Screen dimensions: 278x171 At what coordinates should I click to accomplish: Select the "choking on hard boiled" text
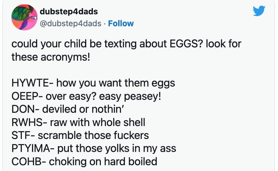[x=103, y=161]
